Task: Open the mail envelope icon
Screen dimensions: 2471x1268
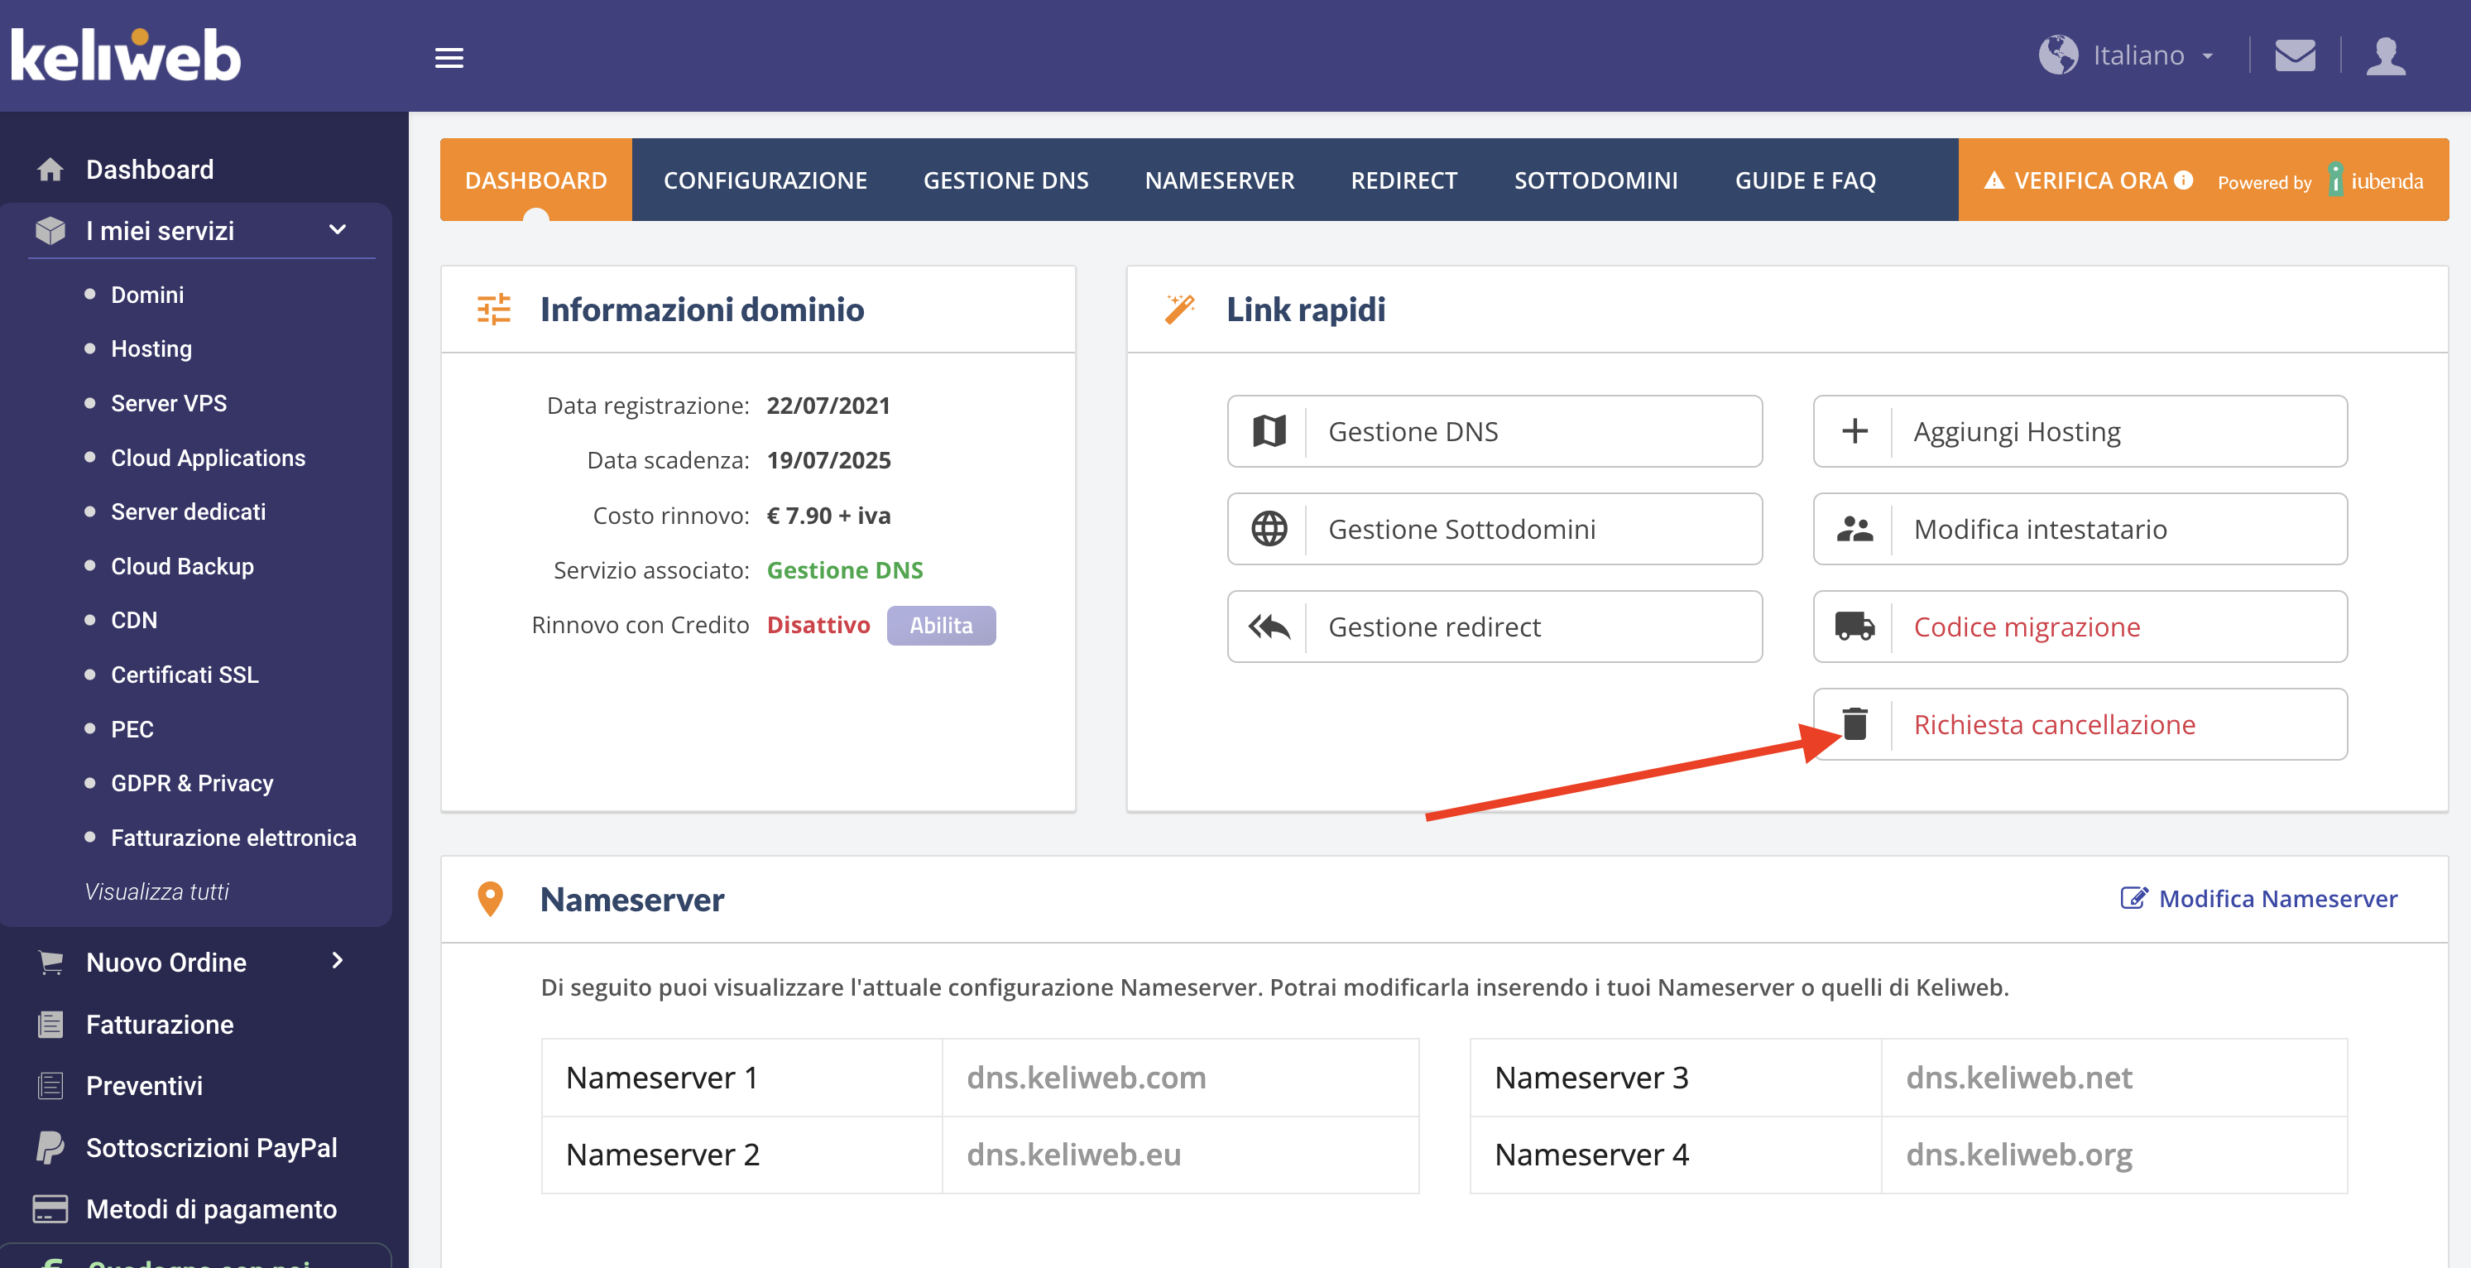Action: (x=2295, y=55)
